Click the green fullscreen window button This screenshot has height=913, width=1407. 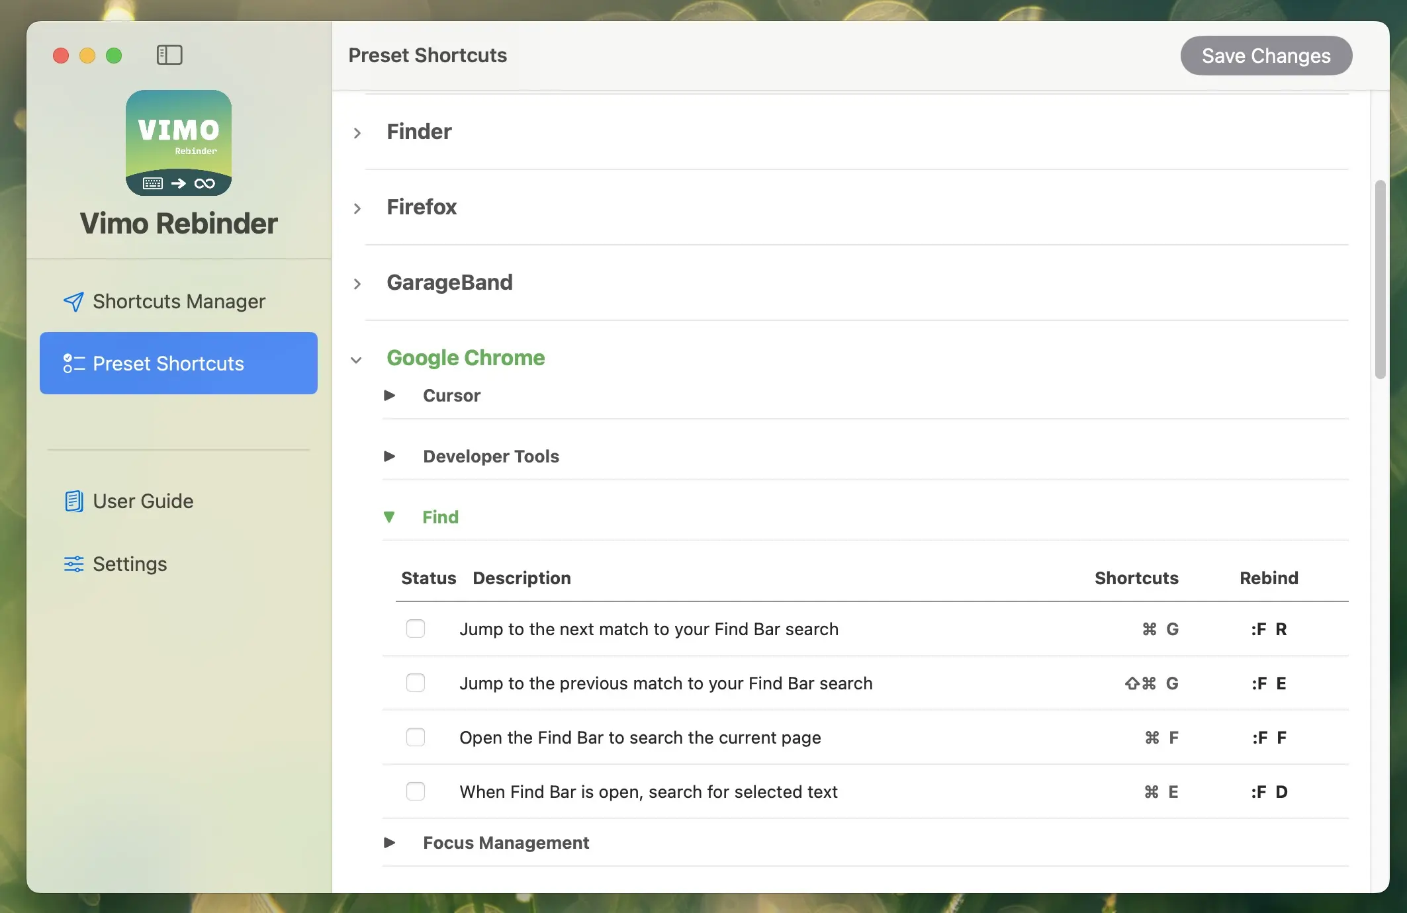pyautogui.click(x=114, y=56)
